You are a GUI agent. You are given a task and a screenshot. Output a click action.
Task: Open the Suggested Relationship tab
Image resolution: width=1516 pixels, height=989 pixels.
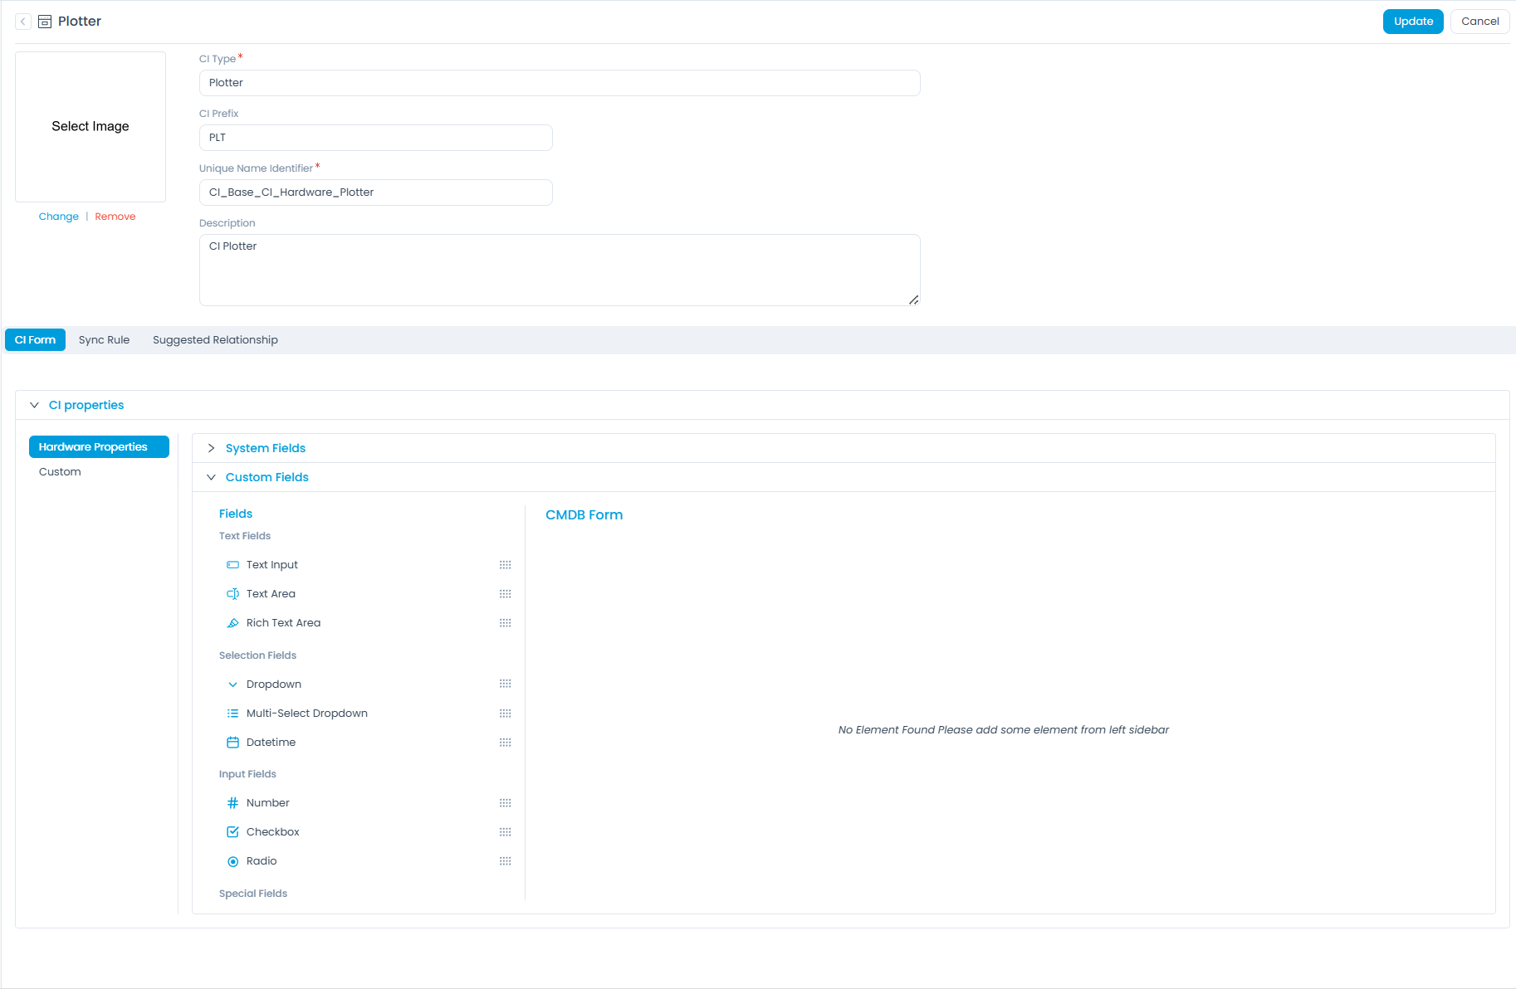[x=215, y=340]
